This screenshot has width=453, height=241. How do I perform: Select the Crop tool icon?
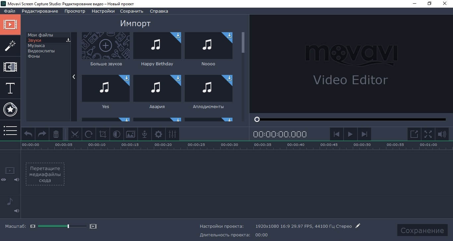[103, 134]
